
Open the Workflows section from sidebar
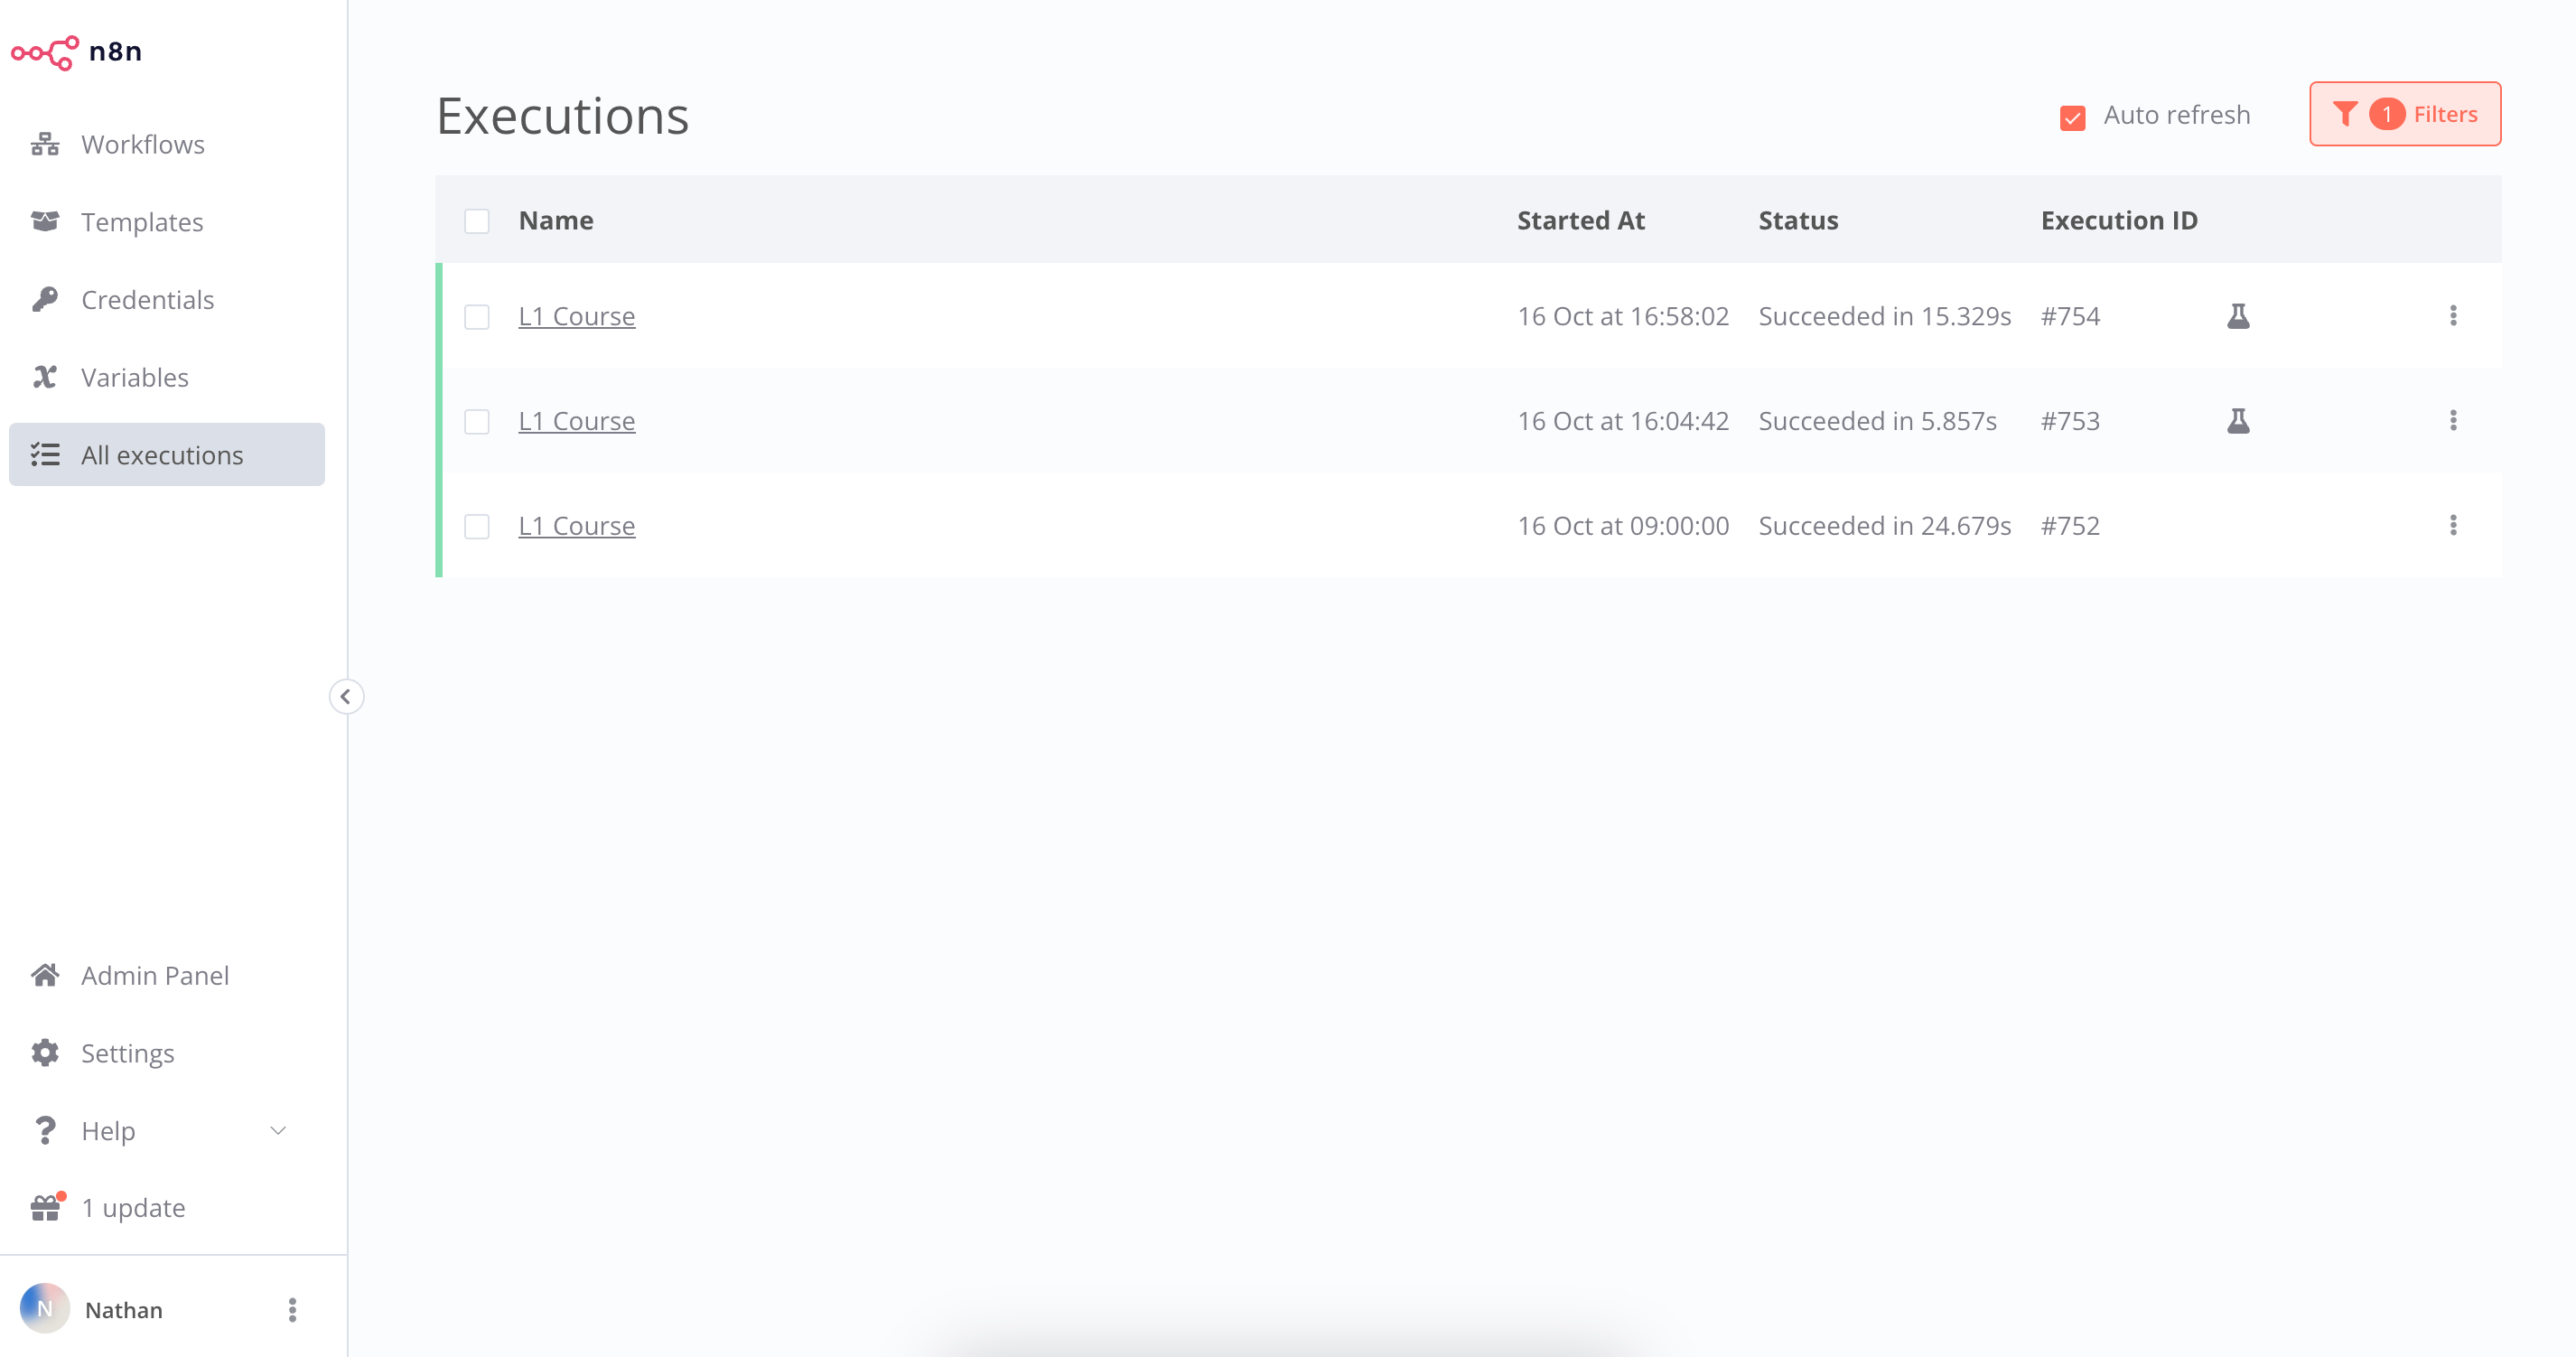[x=143, y=143]
